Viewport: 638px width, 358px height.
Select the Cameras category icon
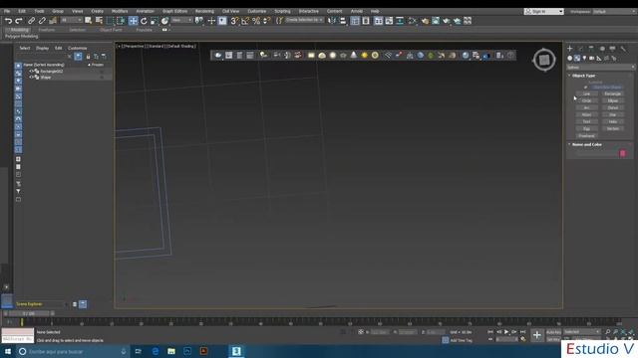coord(591,58)
